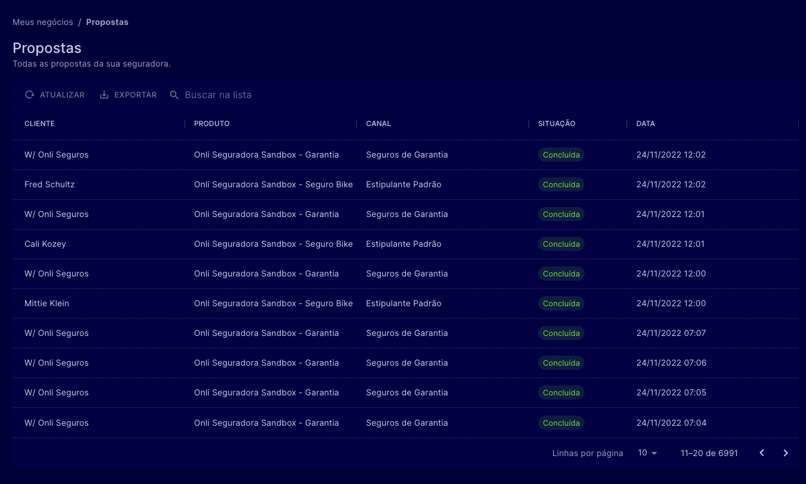The height and width of the screenshot is (484, 806).
Task: Click the Concluída badge dated 24/11/2022 07:07
Action: pos(561,333)
